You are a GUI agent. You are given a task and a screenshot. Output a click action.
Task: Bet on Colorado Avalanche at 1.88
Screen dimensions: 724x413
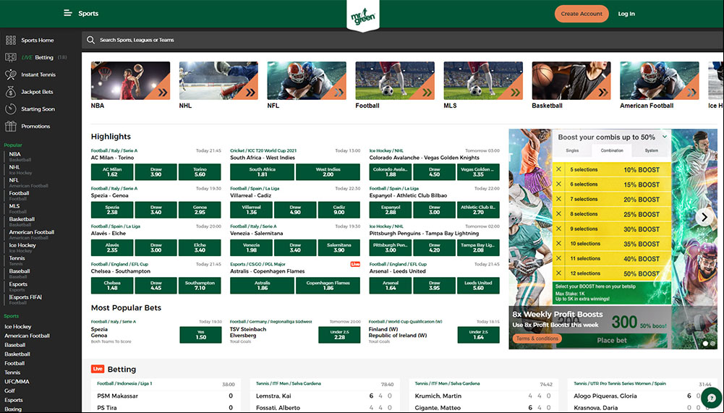click(x=390, y=172)
